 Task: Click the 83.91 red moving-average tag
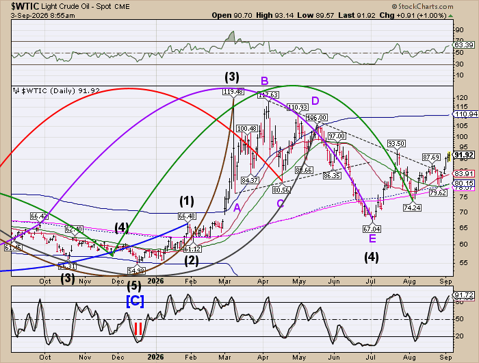pyautogui.click(x=464, y=174)
